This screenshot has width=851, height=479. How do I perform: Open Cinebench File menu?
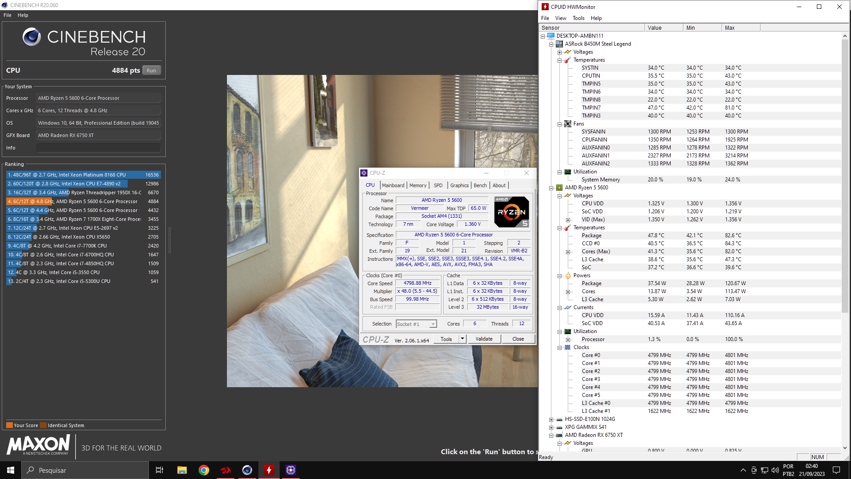tap(8, 15)
